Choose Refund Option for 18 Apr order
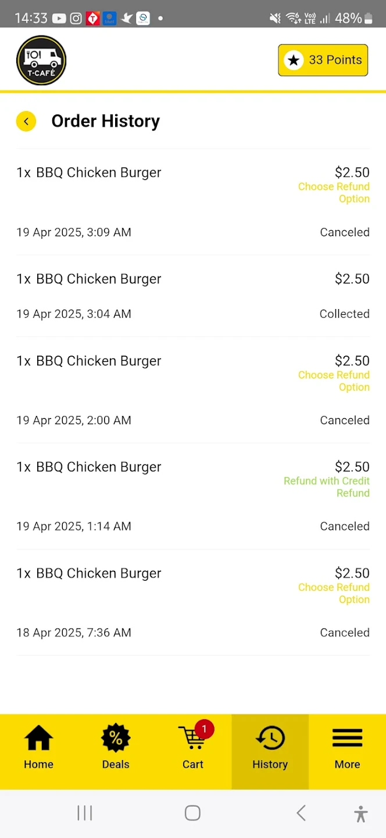Image resolution: width=386 pixels, height=838 pixels. tap(334, 593)
